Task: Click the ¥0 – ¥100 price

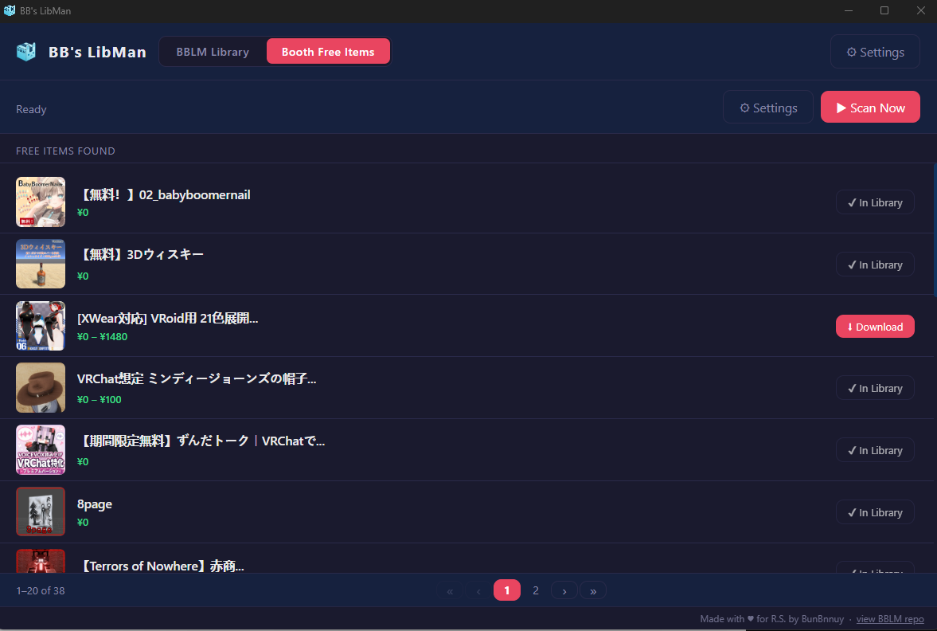Action: tap(100, 399)
